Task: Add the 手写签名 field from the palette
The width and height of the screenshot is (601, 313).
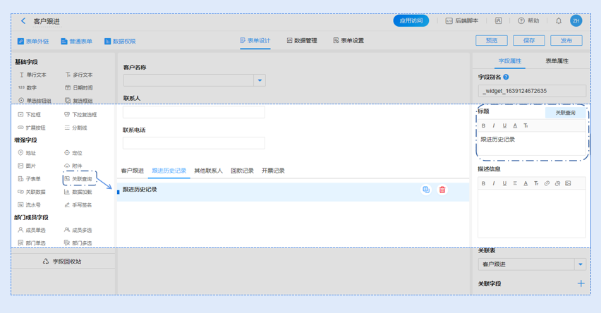Action: tap(78, 205)
